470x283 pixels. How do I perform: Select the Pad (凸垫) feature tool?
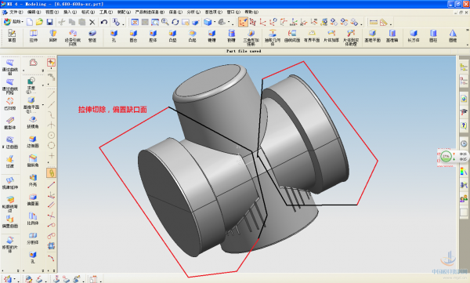pos(172,36)
